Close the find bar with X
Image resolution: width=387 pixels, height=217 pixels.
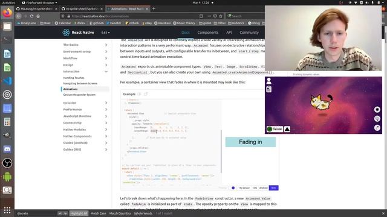pyautogui.click(x=383, y=213)
